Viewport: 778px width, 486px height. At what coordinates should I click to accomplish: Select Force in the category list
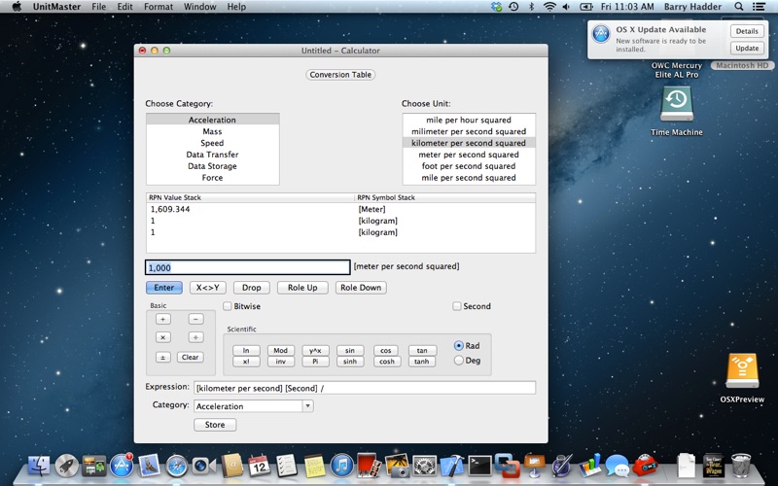click(x=212, y=178)
